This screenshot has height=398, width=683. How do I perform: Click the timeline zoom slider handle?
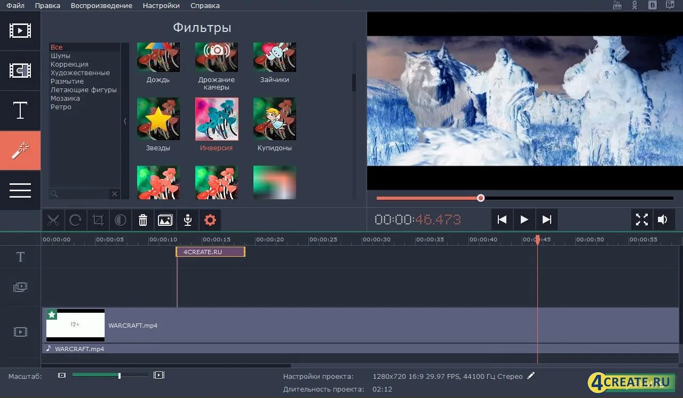click(x=119, y=376)
